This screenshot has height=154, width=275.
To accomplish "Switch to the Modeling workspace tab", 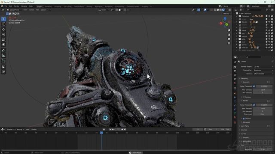I will click(49, 7).
